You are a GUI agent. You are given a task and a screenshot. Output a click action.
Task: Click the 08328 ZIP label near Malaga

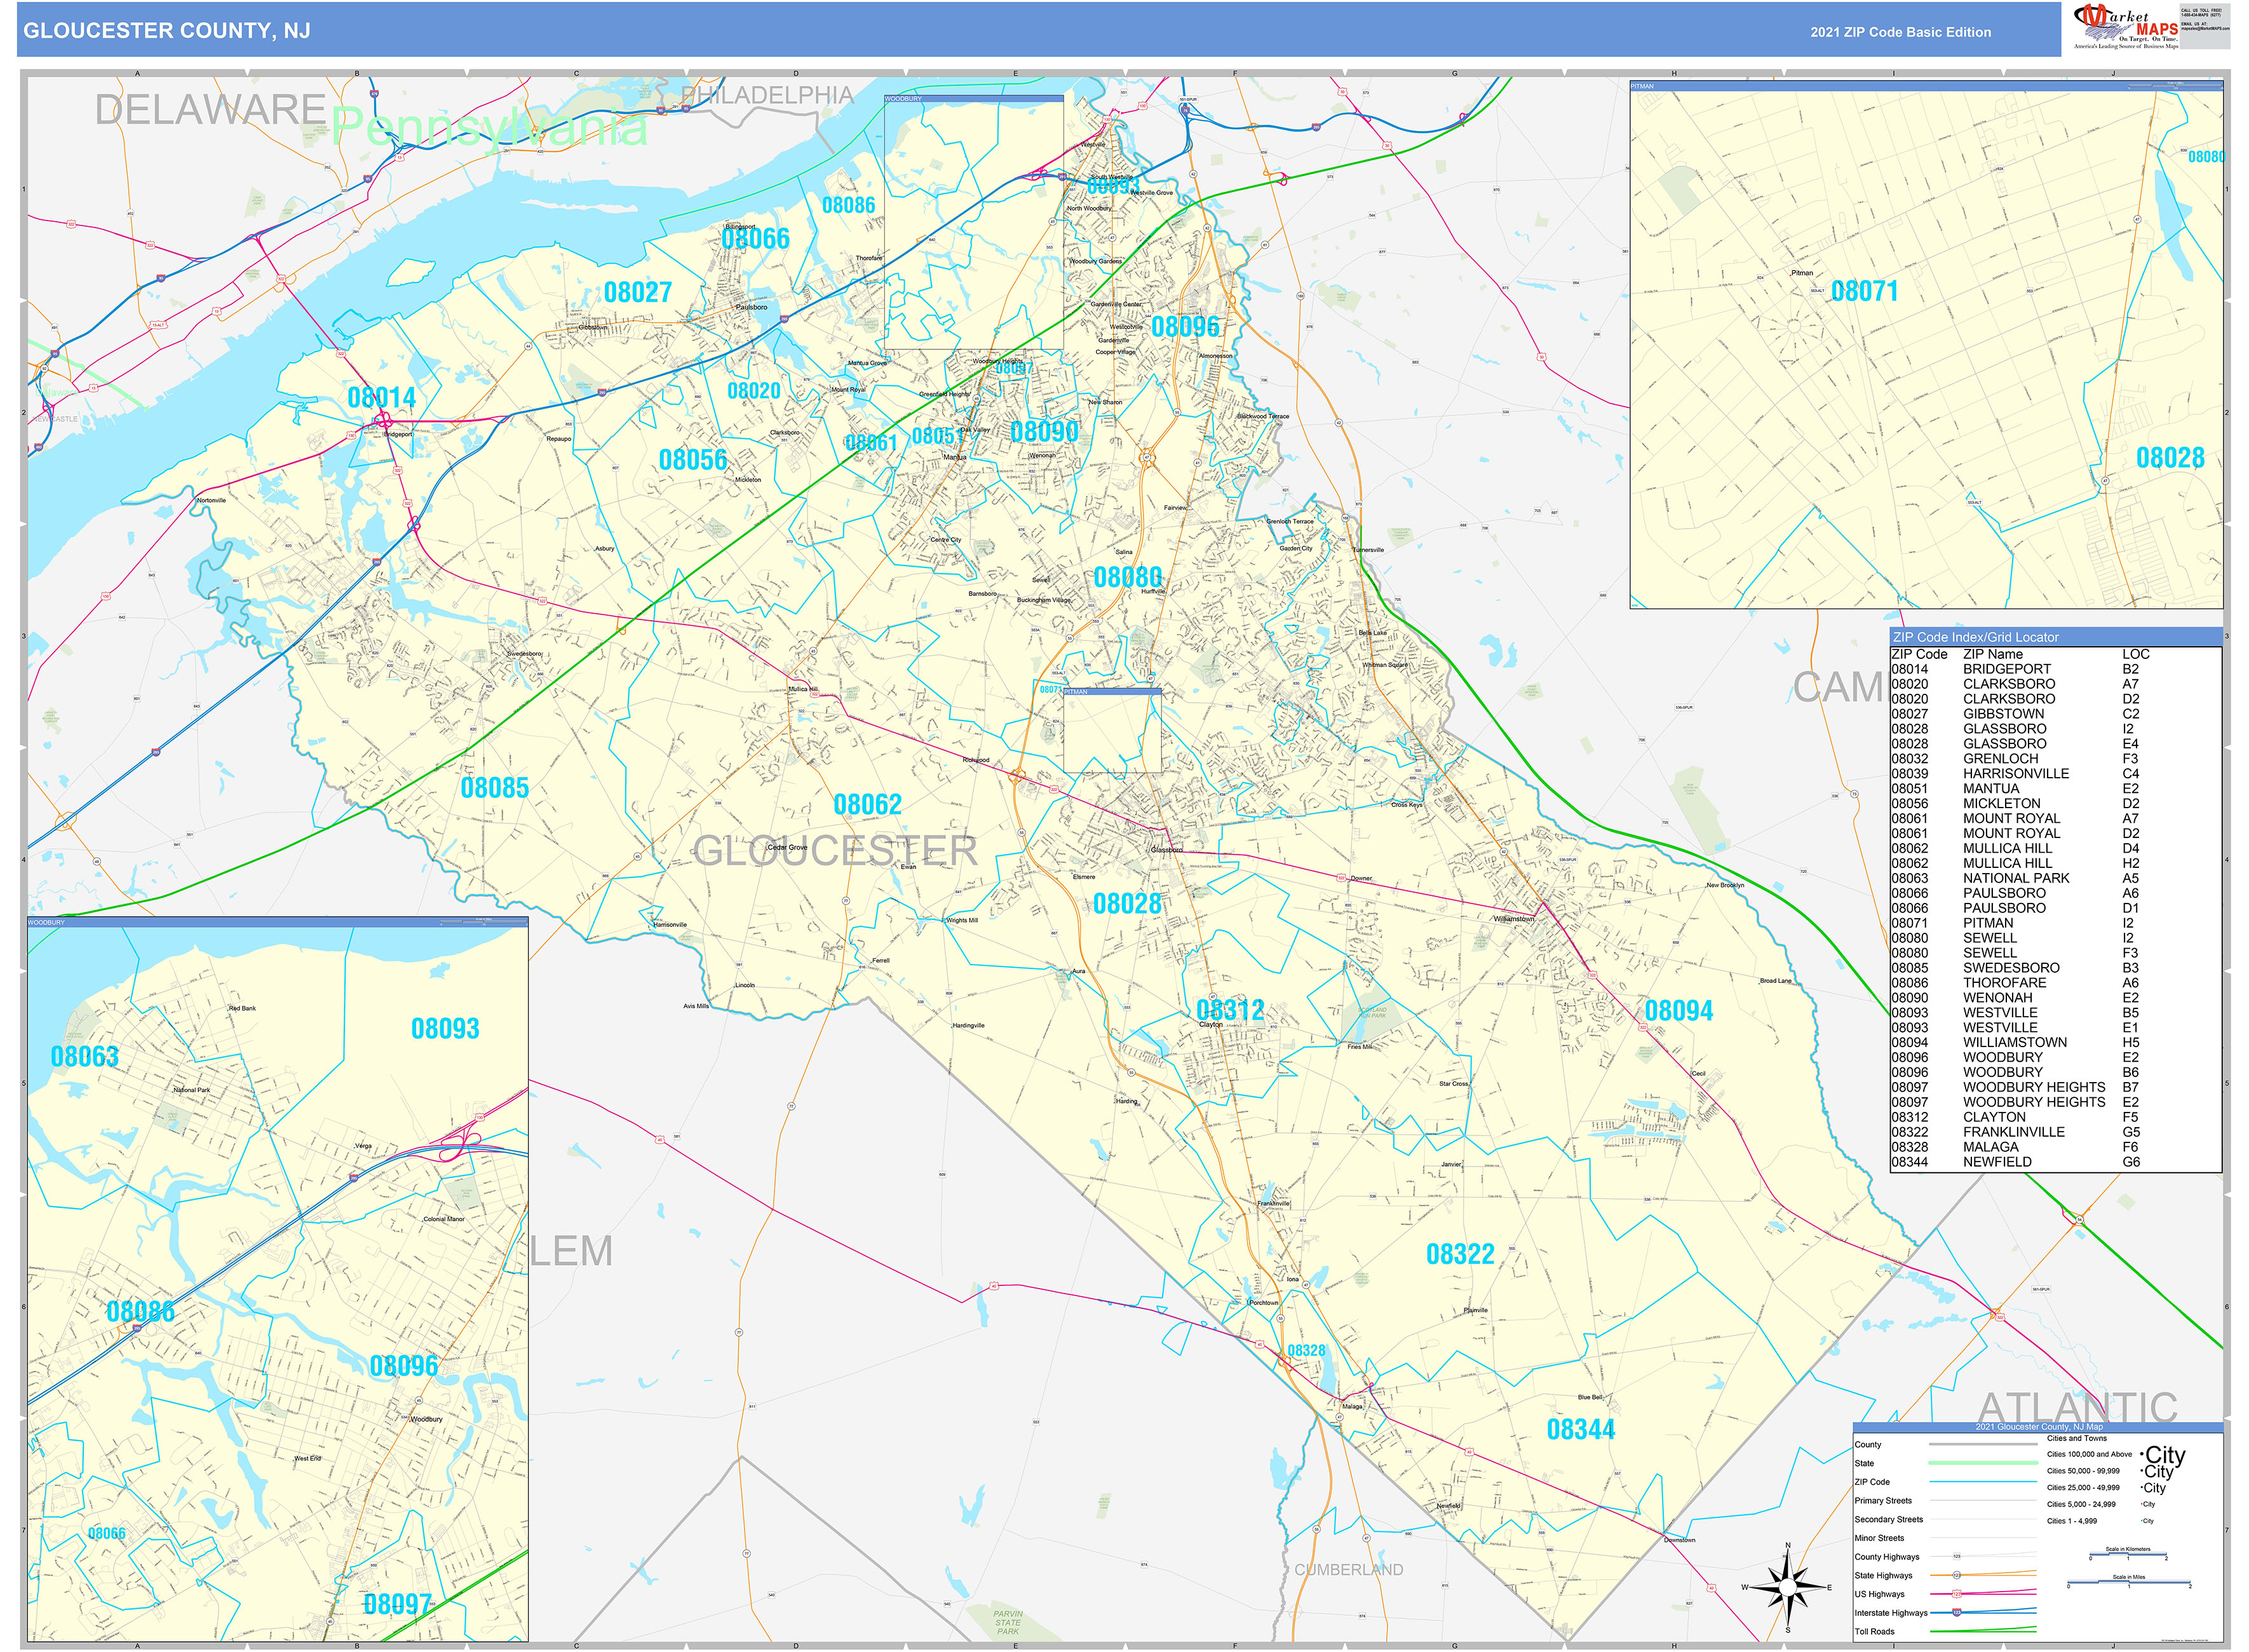1306,1351
